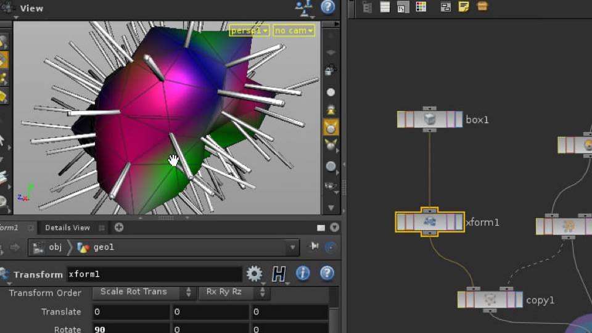Screen dimensions: 592x333
Task: Click the sticky note icon in network toolbar
Action: click(464, 7)
